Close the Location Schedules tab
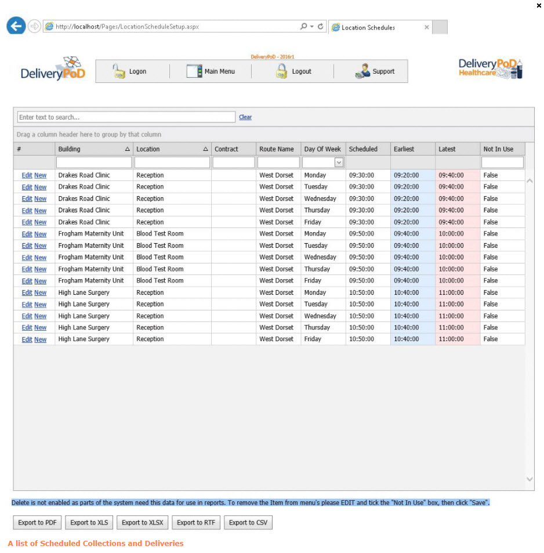Viewport: 544px width, 553px height. coord(427,27)
